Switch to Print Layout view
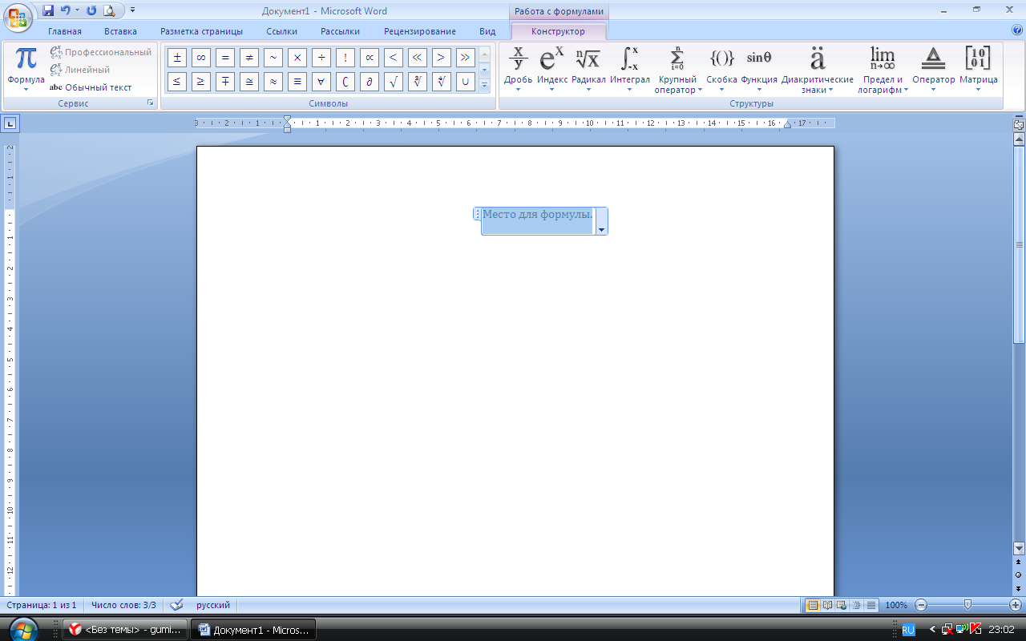Image resolution: width=1026 pixels, height=641 pixels. (812, 605)
